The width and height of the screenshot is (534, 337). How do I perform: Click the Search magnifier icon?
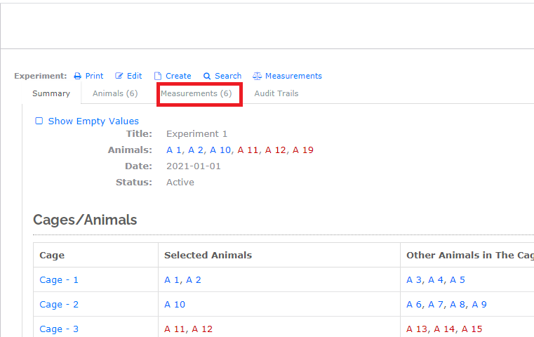tap(207, 76)
